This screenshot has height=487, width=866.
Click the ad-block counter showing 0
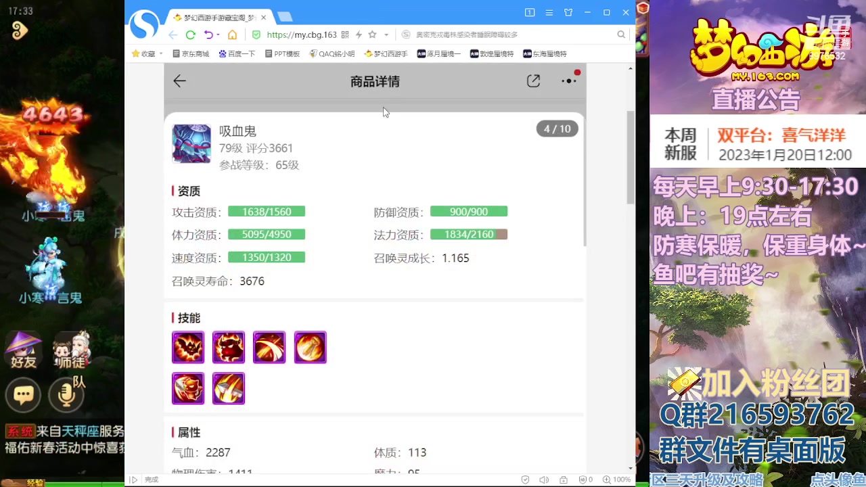[586, 480]
